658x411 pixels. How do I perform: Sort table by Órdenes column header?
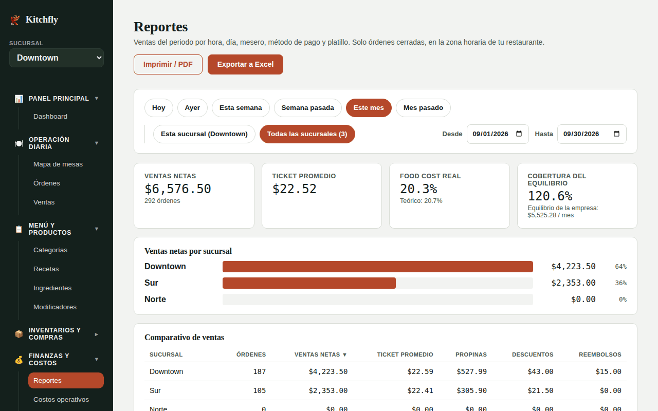tap(251, 354)
